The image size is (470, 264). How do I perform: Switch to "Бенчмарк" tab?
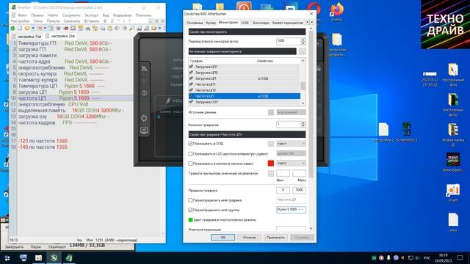(261, 23)
